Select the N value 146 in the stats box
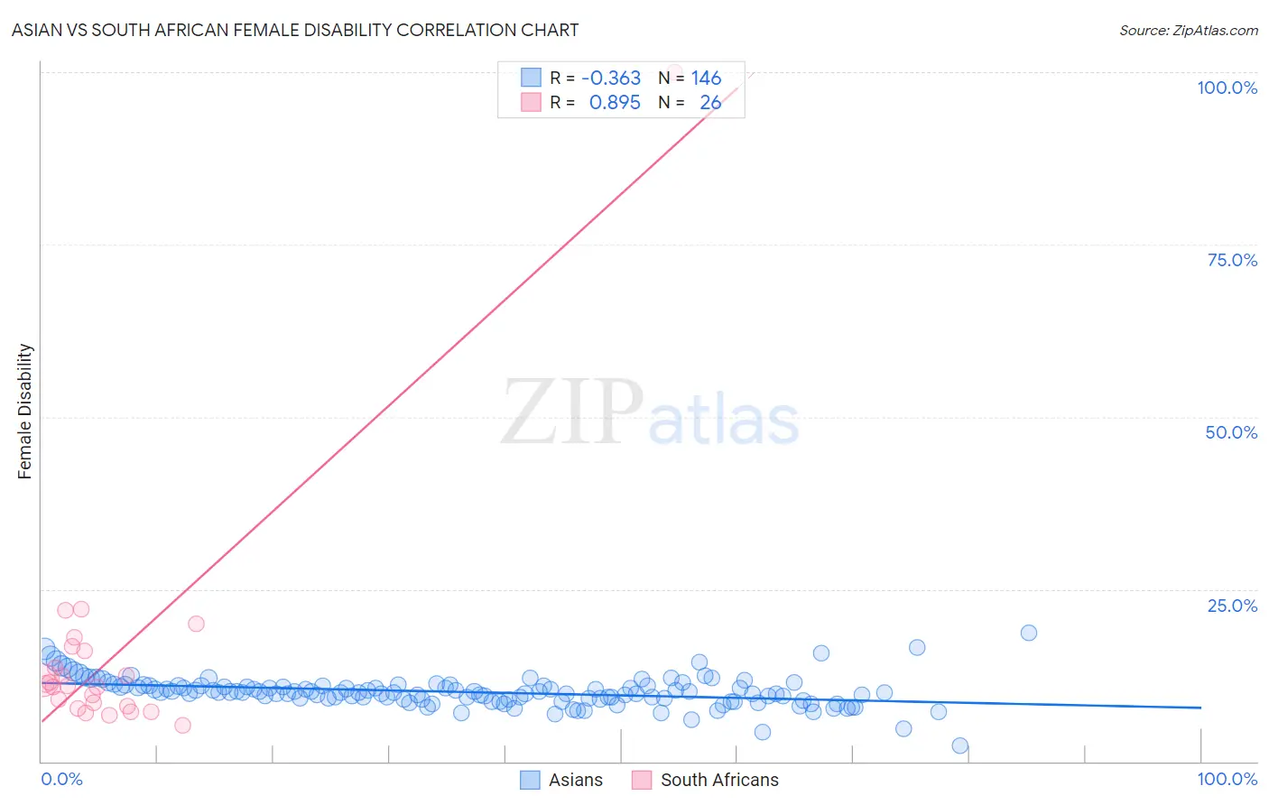The width and height of the screenshot is (1269, 805). (707, 78)
